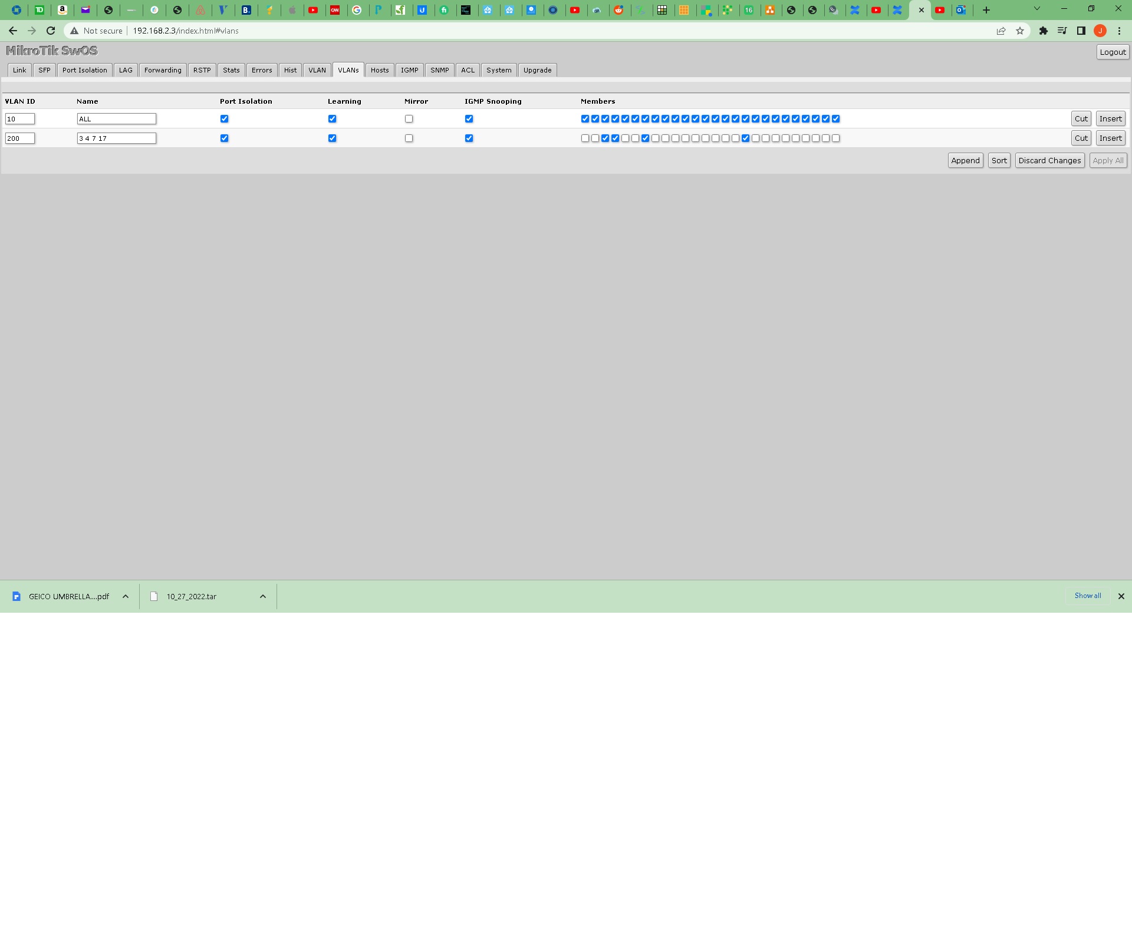
Task: Open the Hosts tab
Action: [379, 70]
